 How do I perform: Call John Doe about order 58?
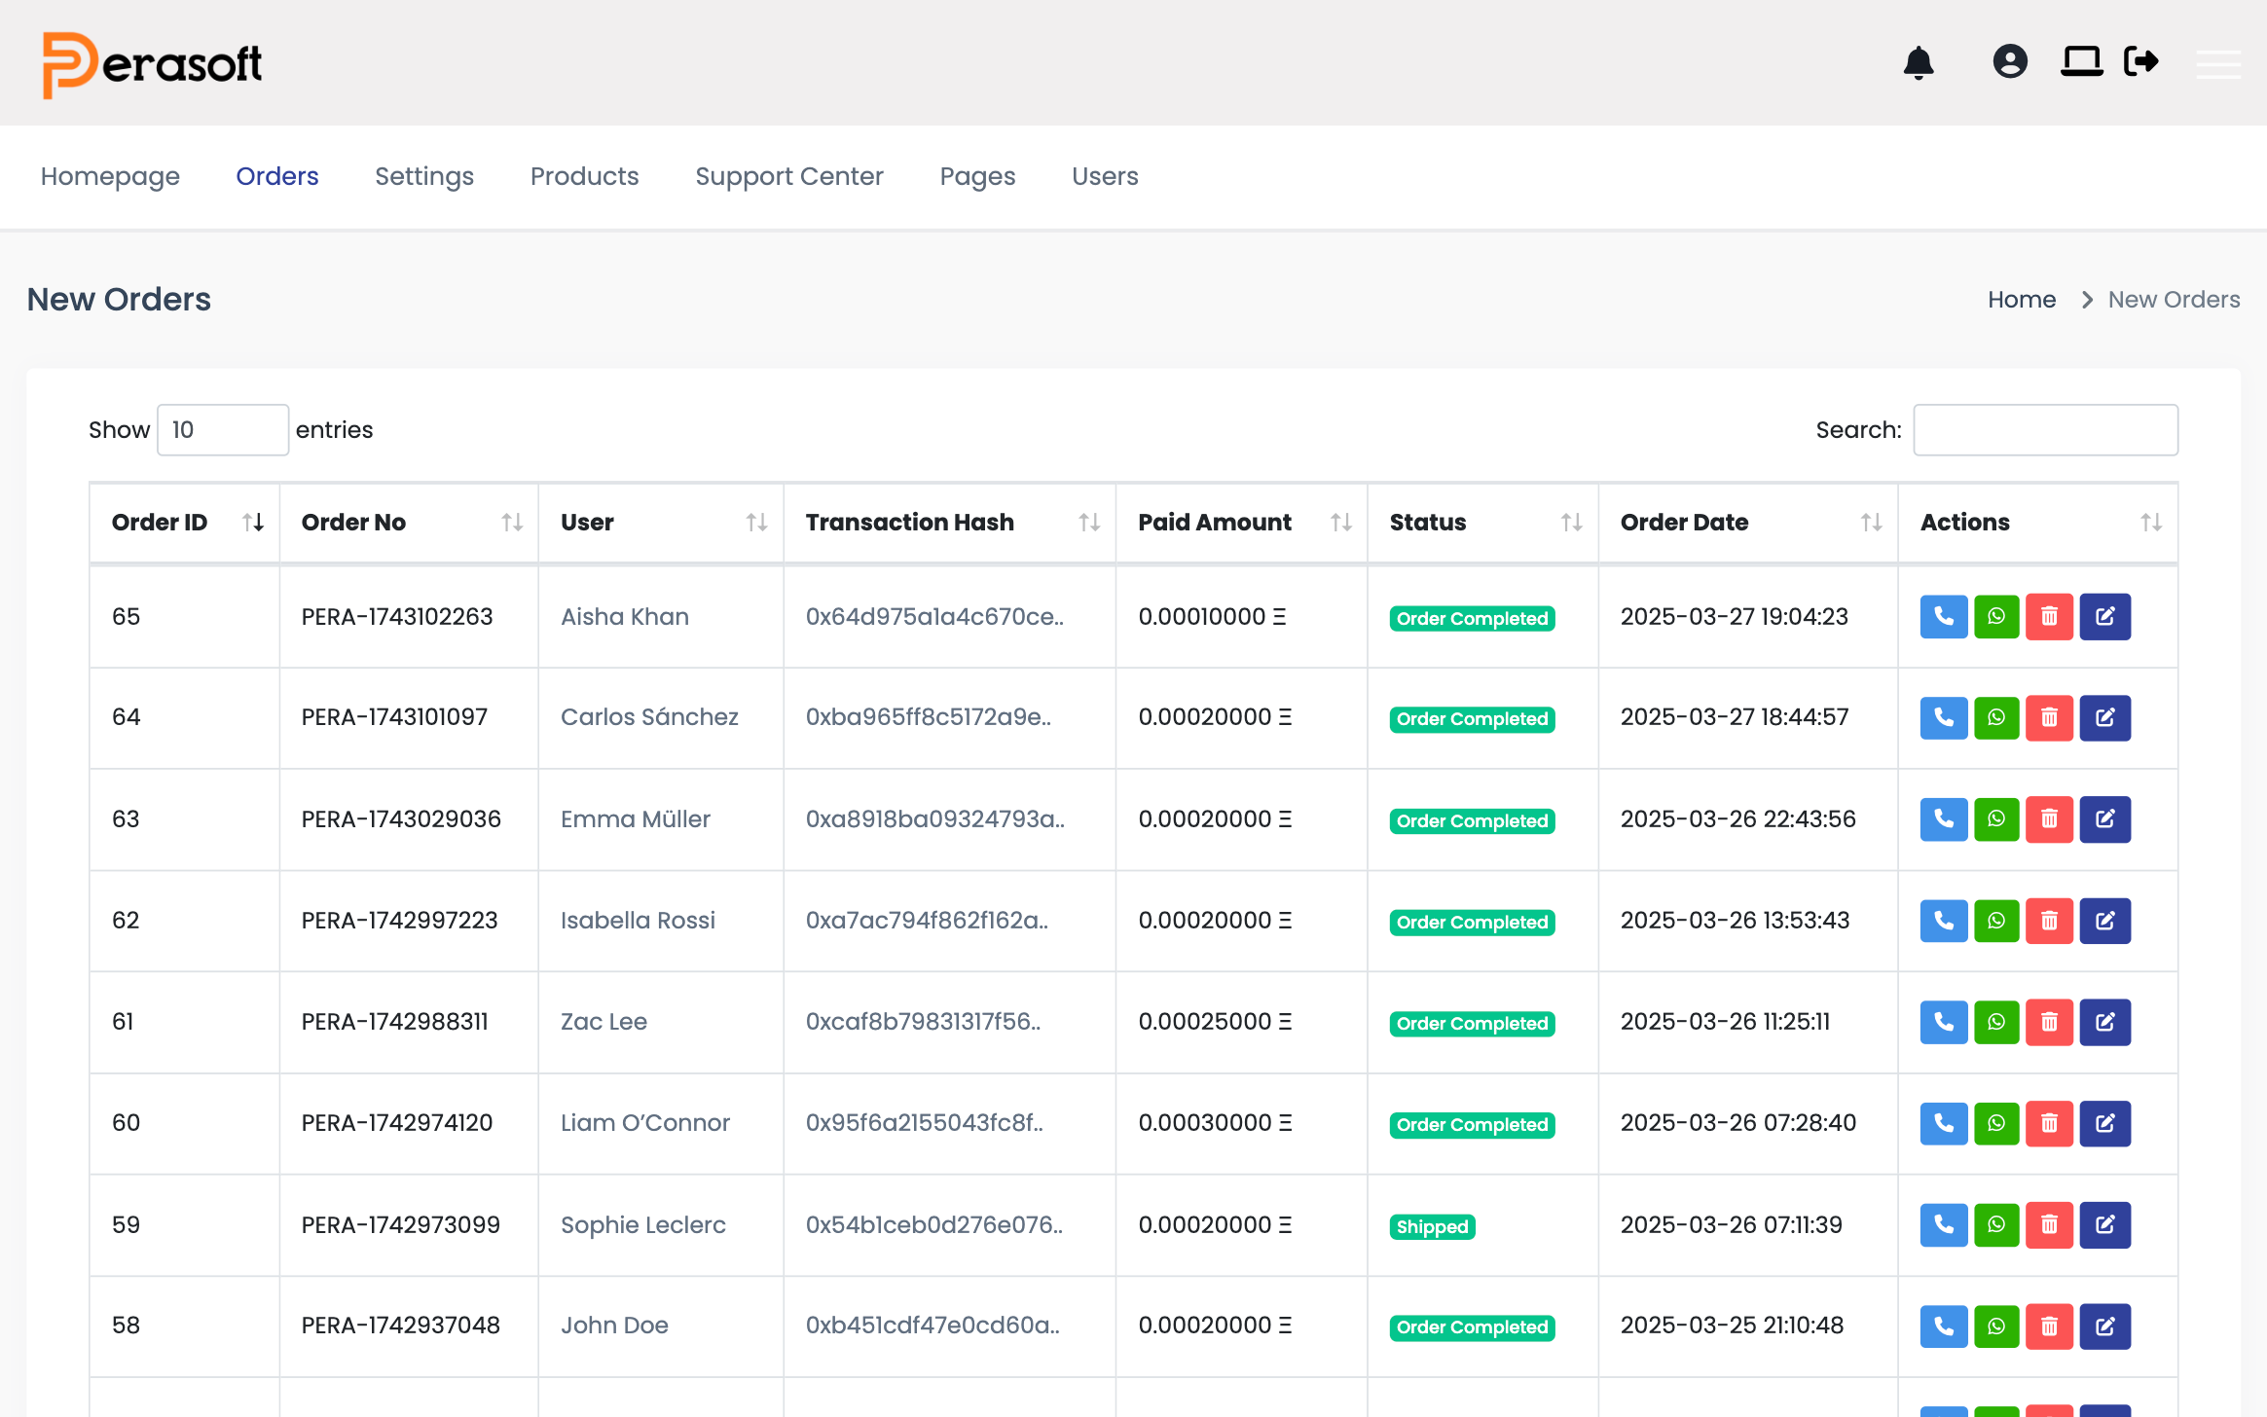pos(1944,1326)
